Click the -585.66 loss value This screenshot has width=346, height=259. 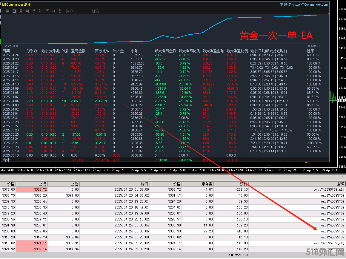76,101
